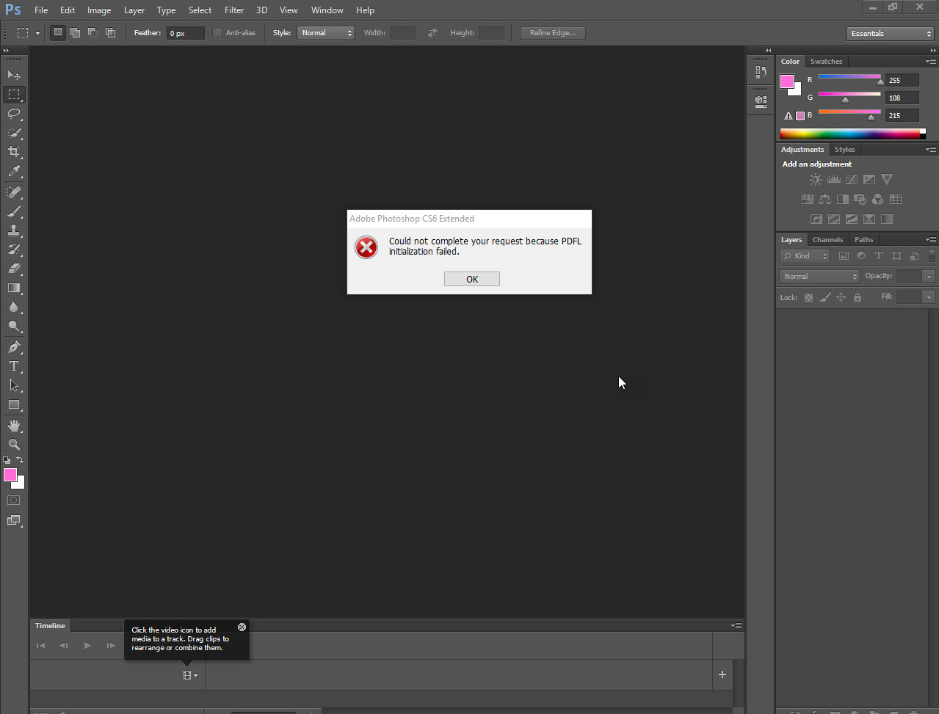The image size is (939, 714).
Task: Select the Horizontal Type tool
Action: point(13,366)
